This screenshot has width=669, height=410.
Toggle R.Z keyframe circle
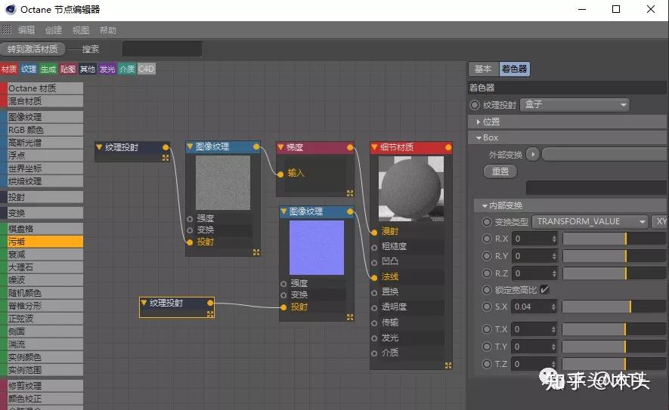tap(487, 273)
